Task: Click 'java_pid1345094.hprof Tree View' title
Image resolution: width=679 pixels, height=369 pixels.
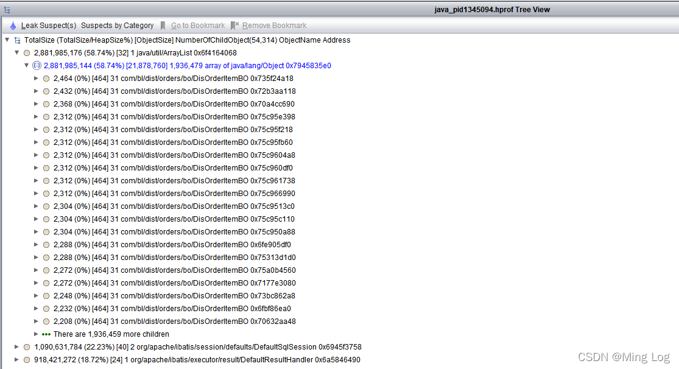Action: click(x=493, y=10)
